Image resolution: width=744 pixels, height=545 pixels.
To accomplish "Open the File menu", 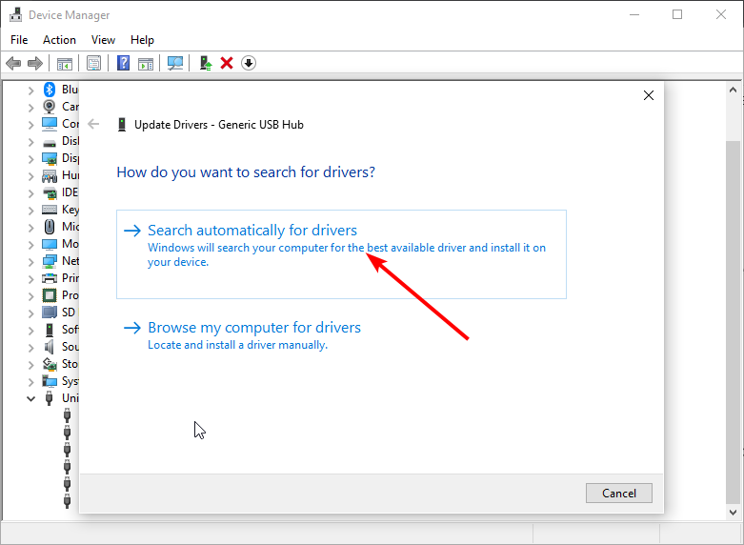I will pos(19,40).
